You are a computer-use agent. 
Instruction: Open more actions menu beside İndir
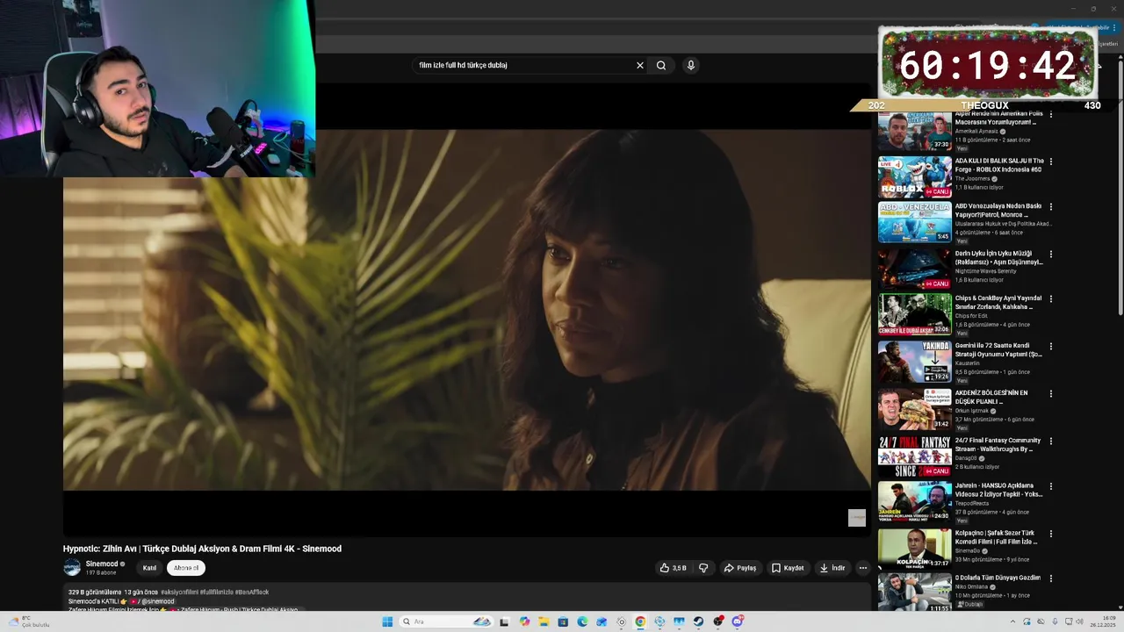point(863,568)
